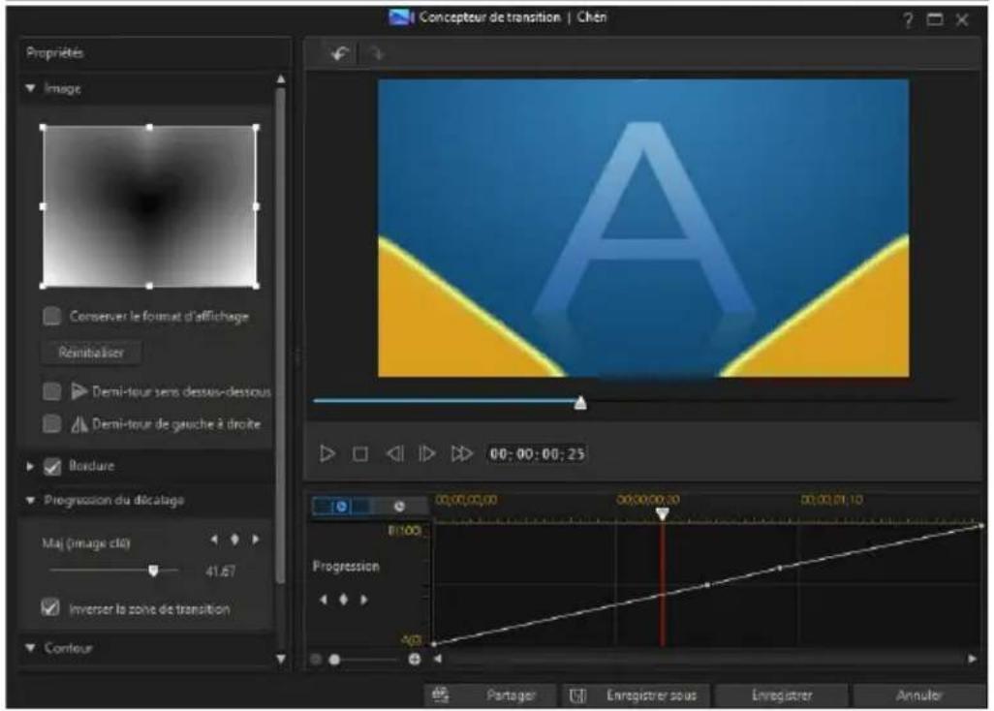Click the timeline zoom-in plus icon
994x711 pixels.
coord(415,659)
